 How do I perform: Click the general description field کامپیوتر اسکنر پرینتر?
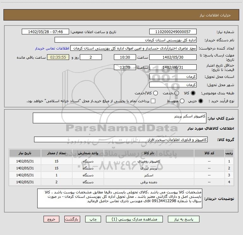(120, 118)
